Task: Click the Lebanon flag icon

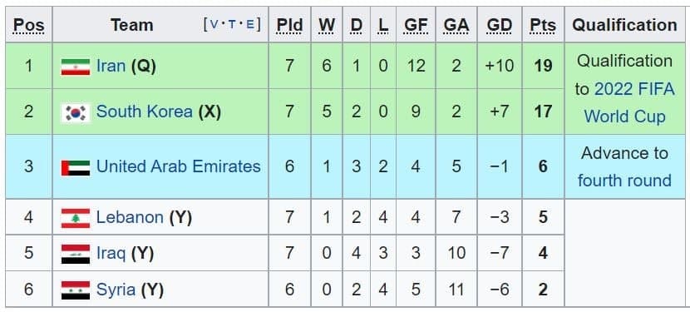Action: 76,218
